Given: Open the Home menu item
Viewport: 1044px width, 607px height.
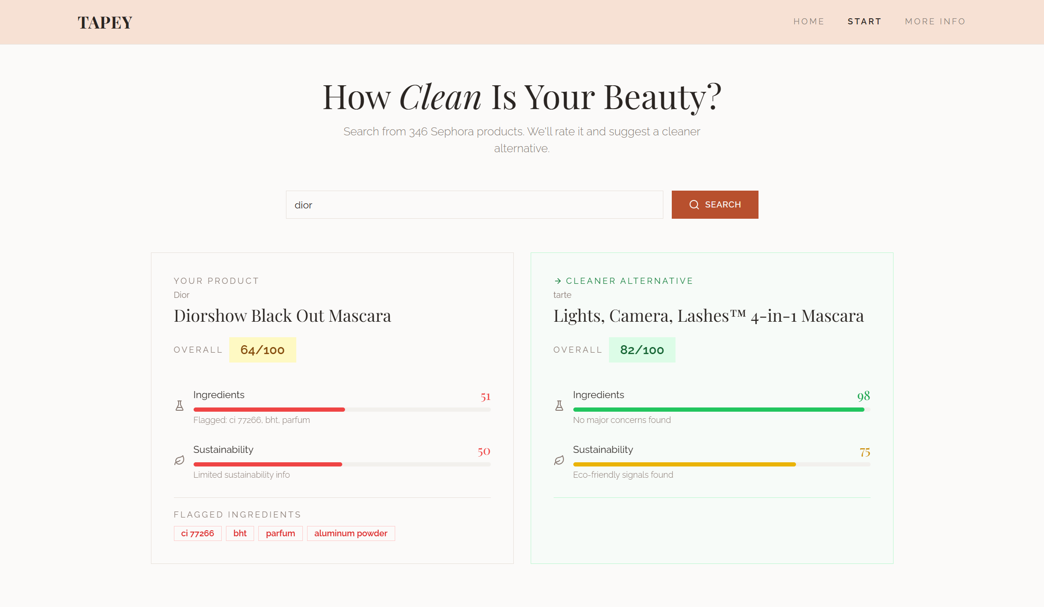Looking at the screenshot, I should tap(809, 22).
